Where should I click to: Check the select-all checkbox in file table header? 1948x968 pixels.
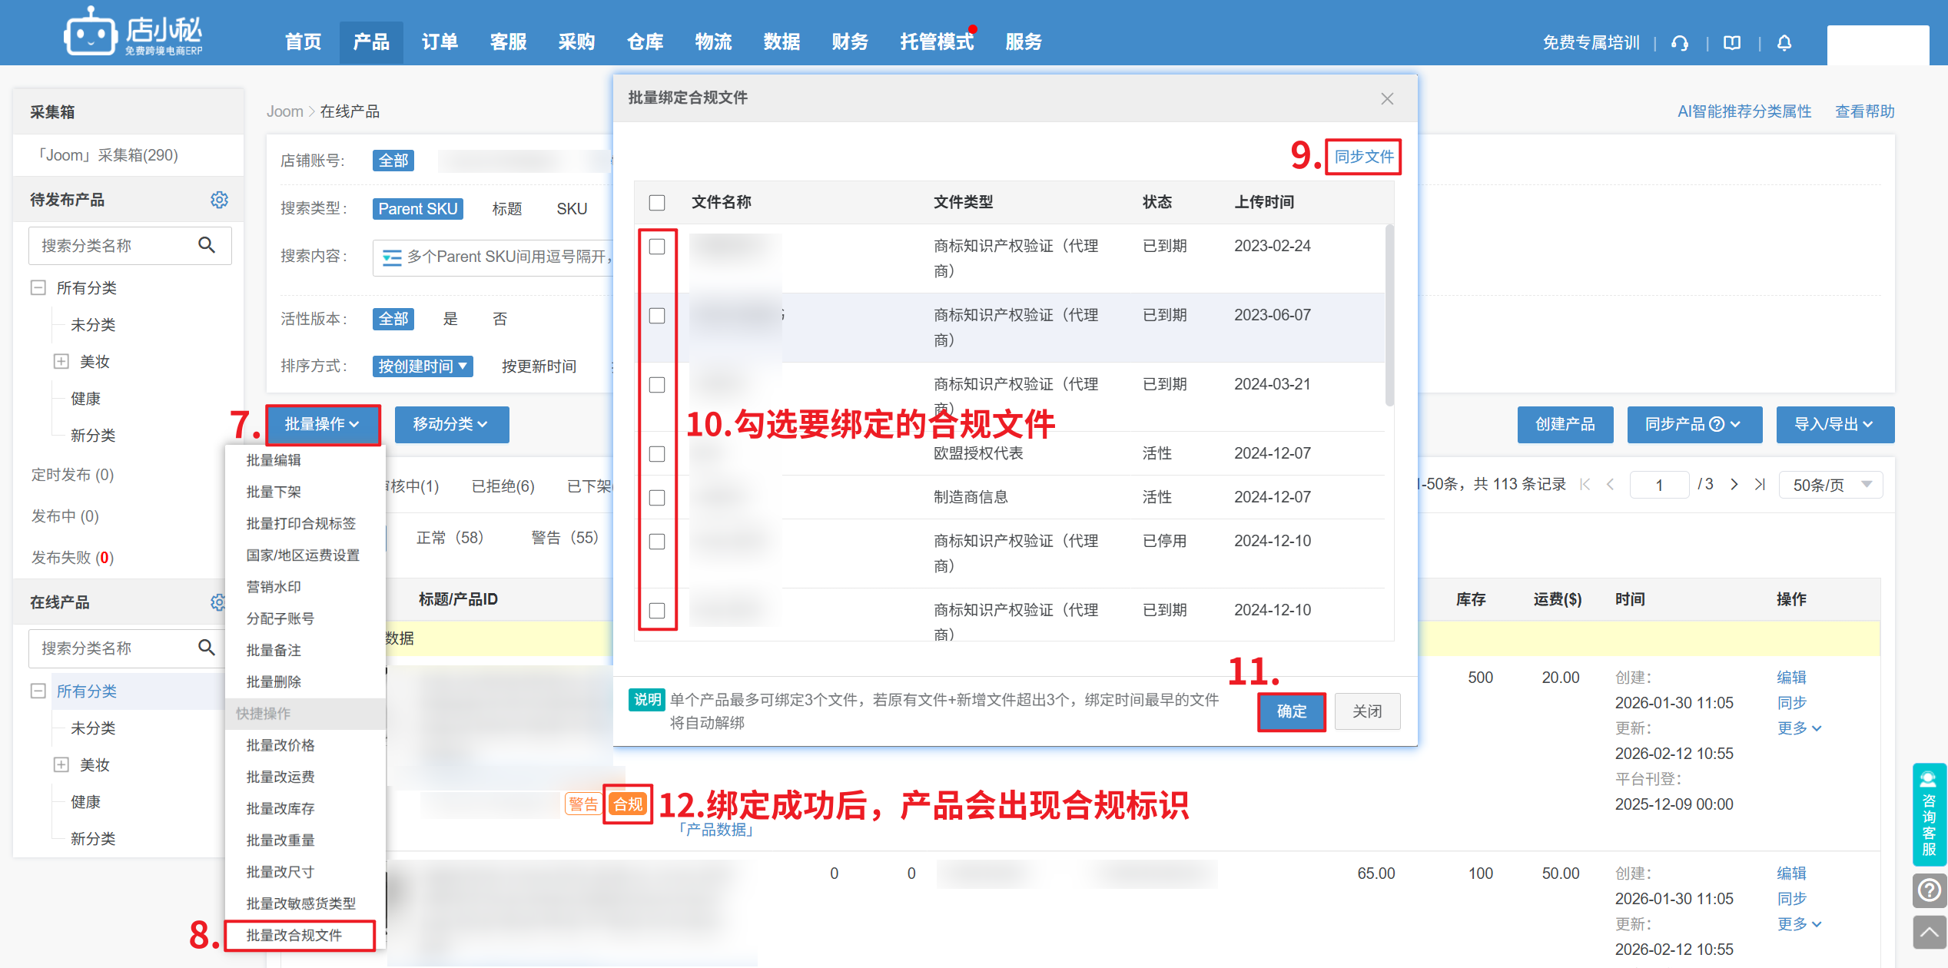click(657, 203)
